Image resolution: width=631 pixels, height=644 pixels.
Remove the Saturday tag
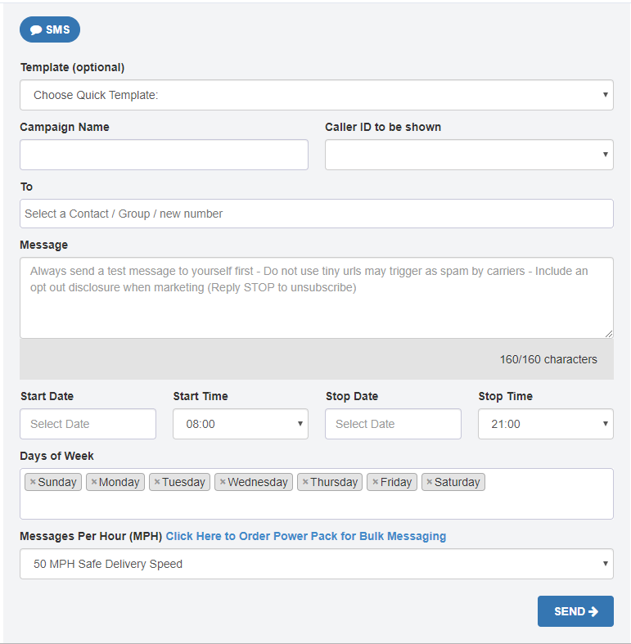click(x=430, y=482)
